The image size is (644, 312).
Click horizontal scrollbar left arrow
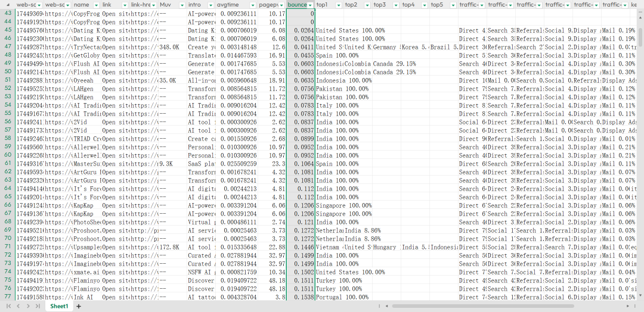point(386,306)
